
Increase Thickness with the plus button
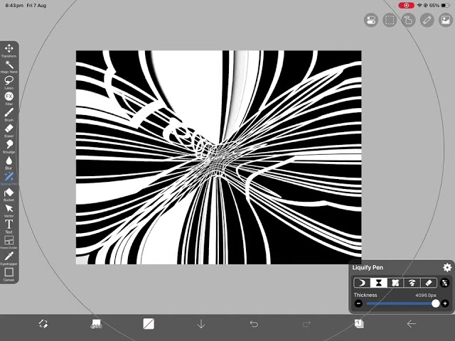point(445,303)
